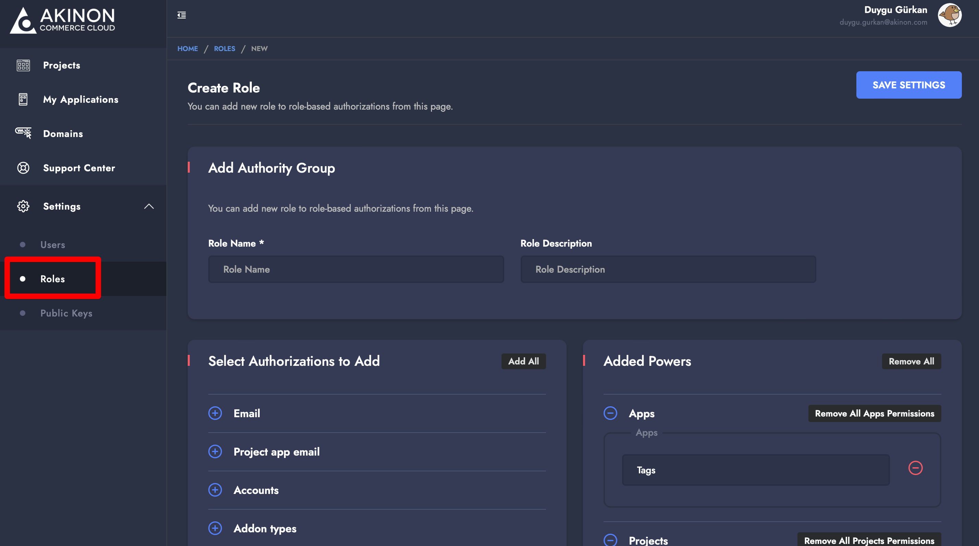The height and width of the screenshot is (546, 979).
Task: Focus the Role Description input field
Action: pyautogui.click(x=668, y=269)
